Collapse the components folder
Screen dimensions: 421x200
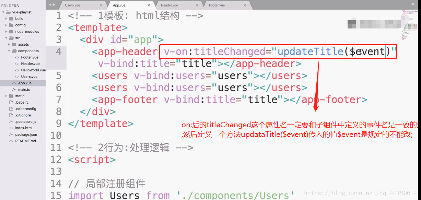pyautogui.click(x=10, y=51)
